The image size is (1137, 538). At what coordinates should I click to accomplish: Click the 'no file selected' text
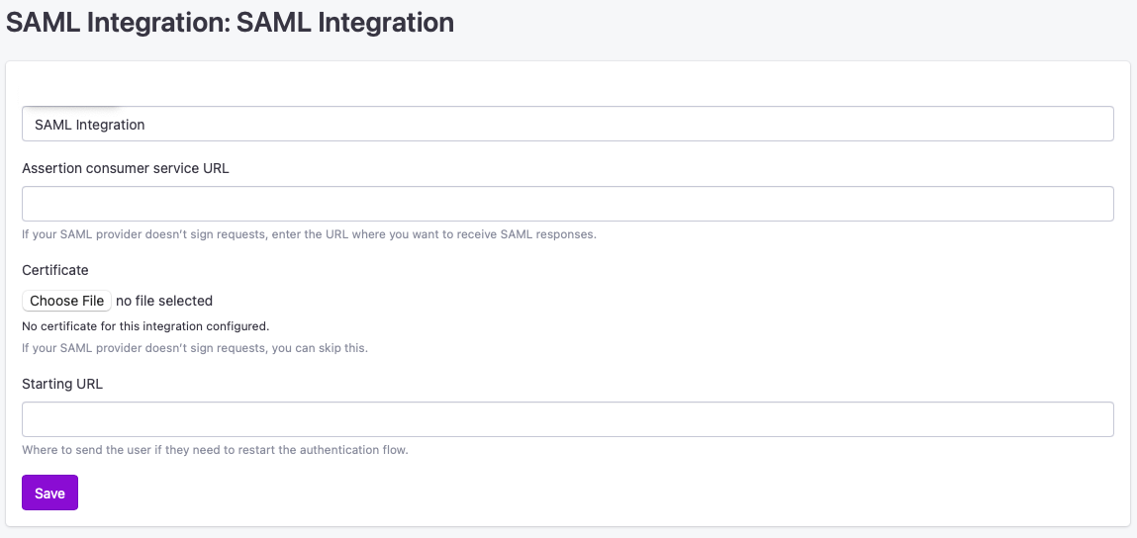coord(164,301)
